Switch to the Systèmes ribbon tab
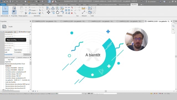This screenshot has width=177, height=100. pos(33,4)
